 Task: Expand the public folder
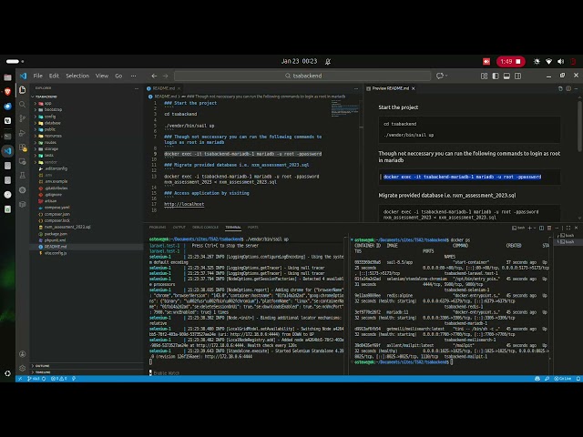coord(50,129)
